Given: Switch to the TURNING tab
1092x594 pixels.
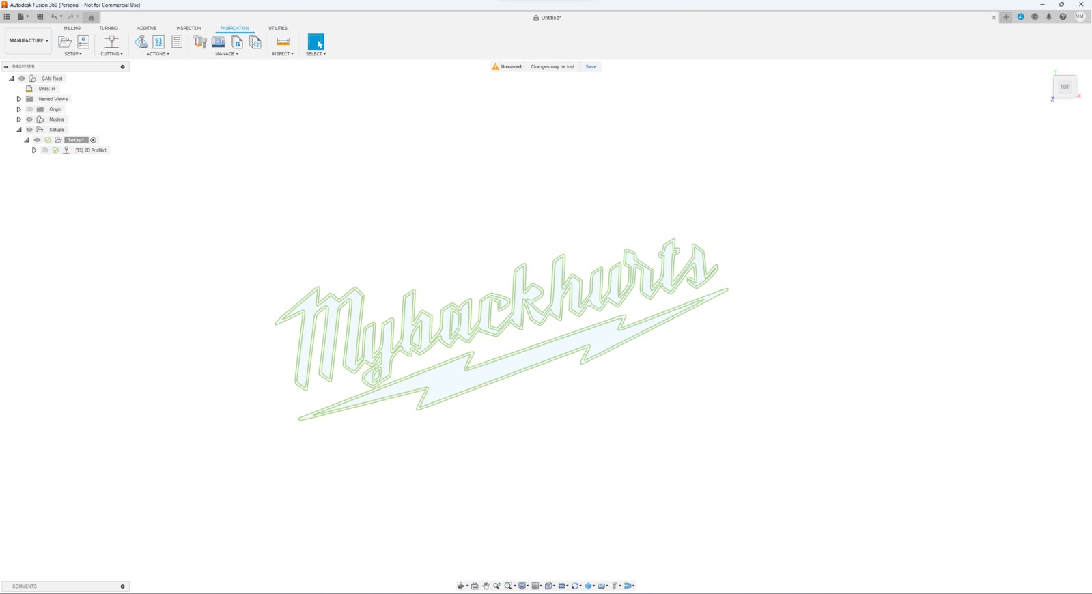Looking at the screenshot, I should [x=109, y=28].
